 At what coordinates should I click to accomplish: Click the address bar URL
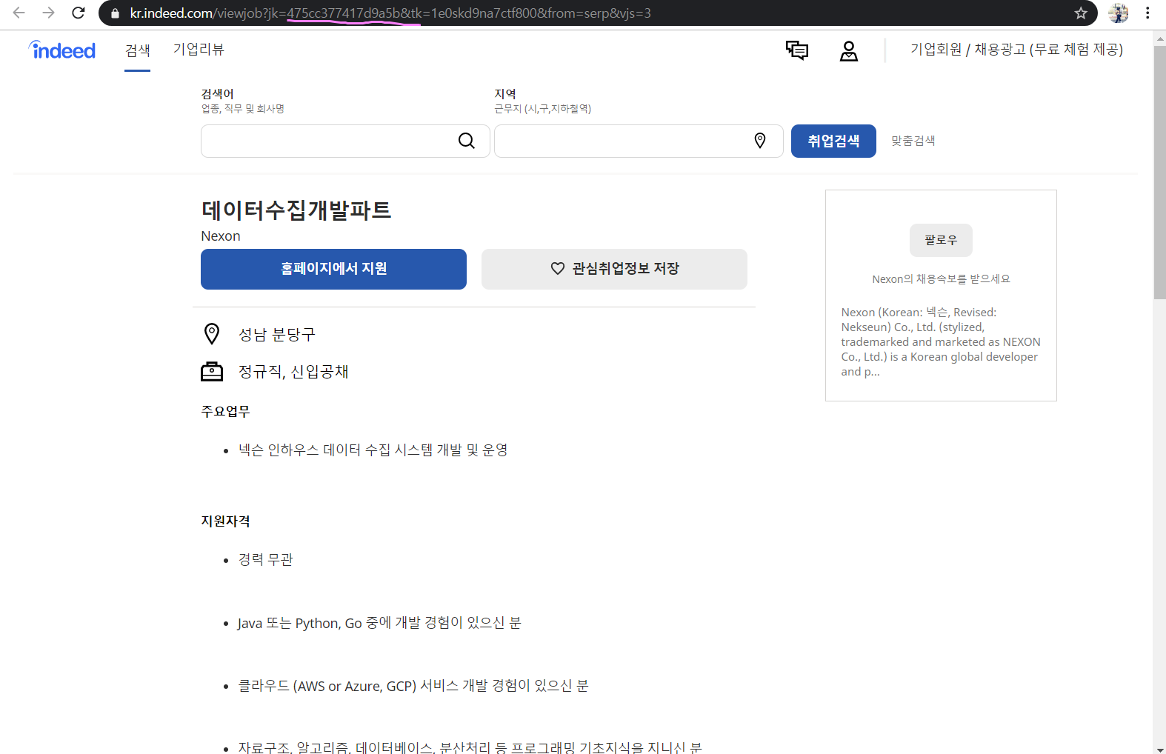[x=390, y=13]
